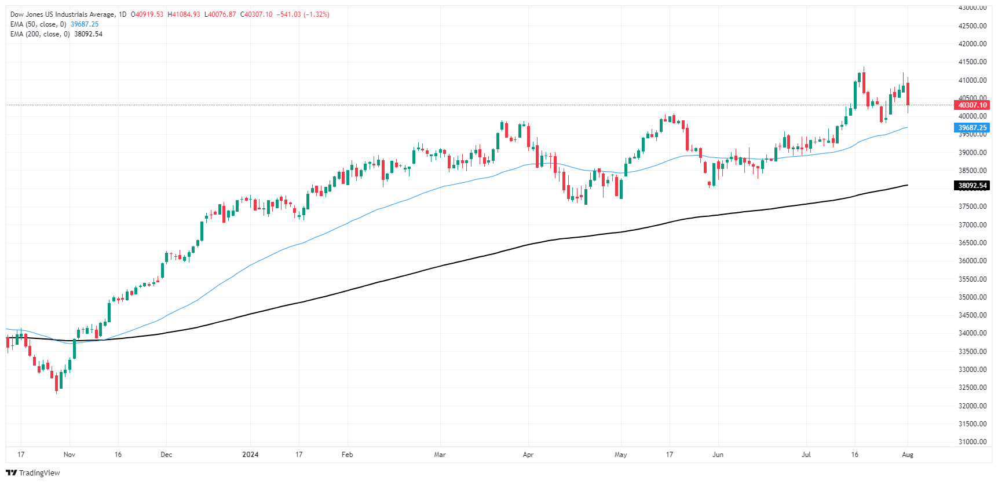
Task: Click the Aug marker on time axis
Action: [x=908, y=455]
